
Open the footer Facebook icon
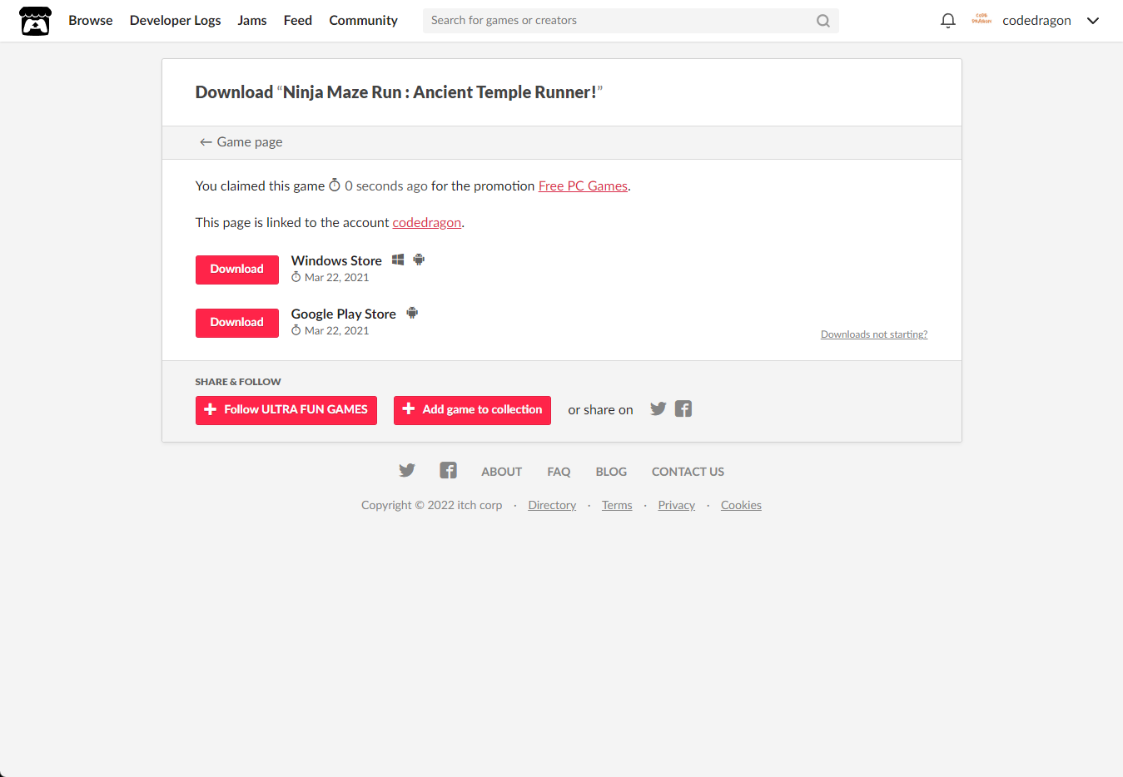[x=448, y=470]
